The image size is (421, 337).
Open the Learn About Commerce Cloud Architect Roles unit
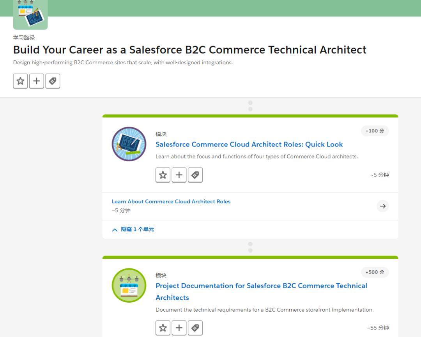coord(171,201)
